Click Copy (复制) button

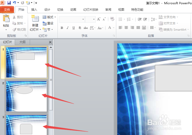coord(19,23)
